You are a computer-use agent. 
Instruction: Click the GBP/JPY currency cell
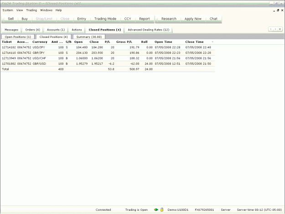tap(39, 53)
